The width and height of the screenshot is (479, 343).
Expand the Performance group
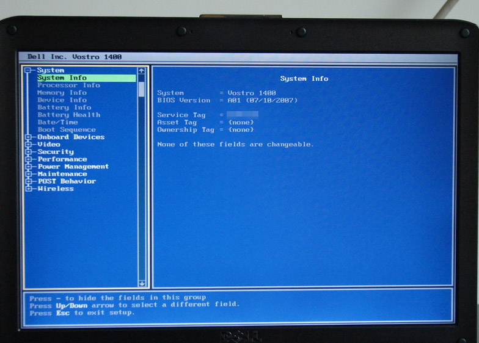28,159
